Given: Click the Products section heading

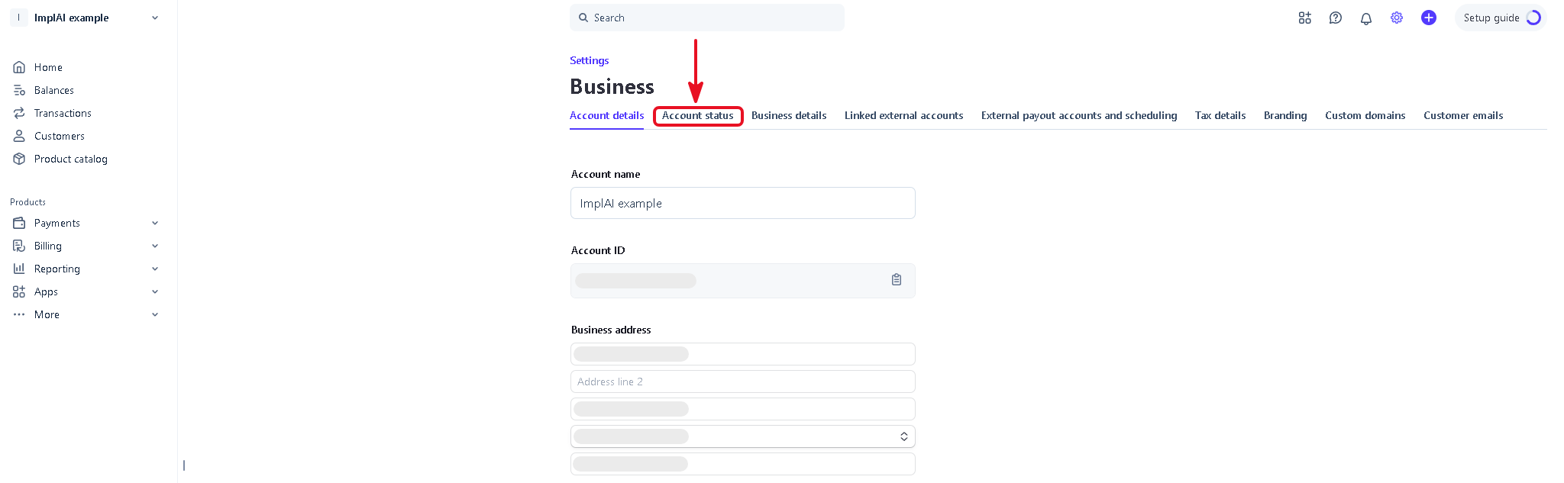Looking at the screenshot, I should pyautogui.click(x=27, y=202).
